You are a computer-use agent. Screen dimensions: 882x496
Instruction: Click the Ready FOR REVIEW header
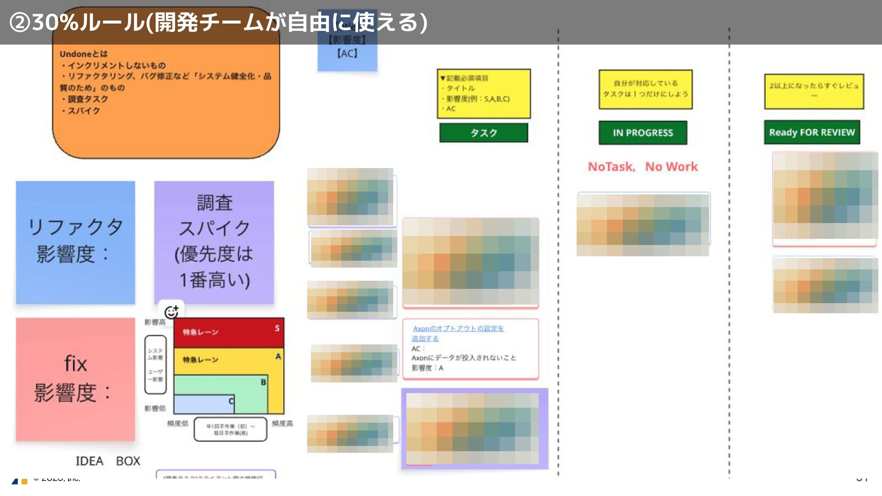click(x=811, y=132)
